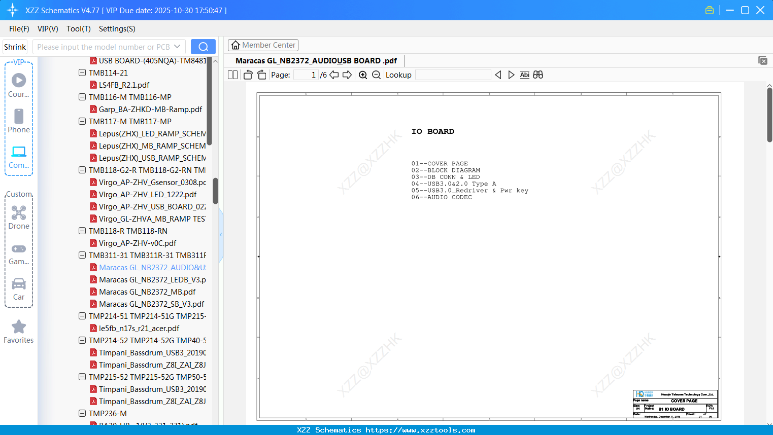Open the Member Center

pos(263,45)
